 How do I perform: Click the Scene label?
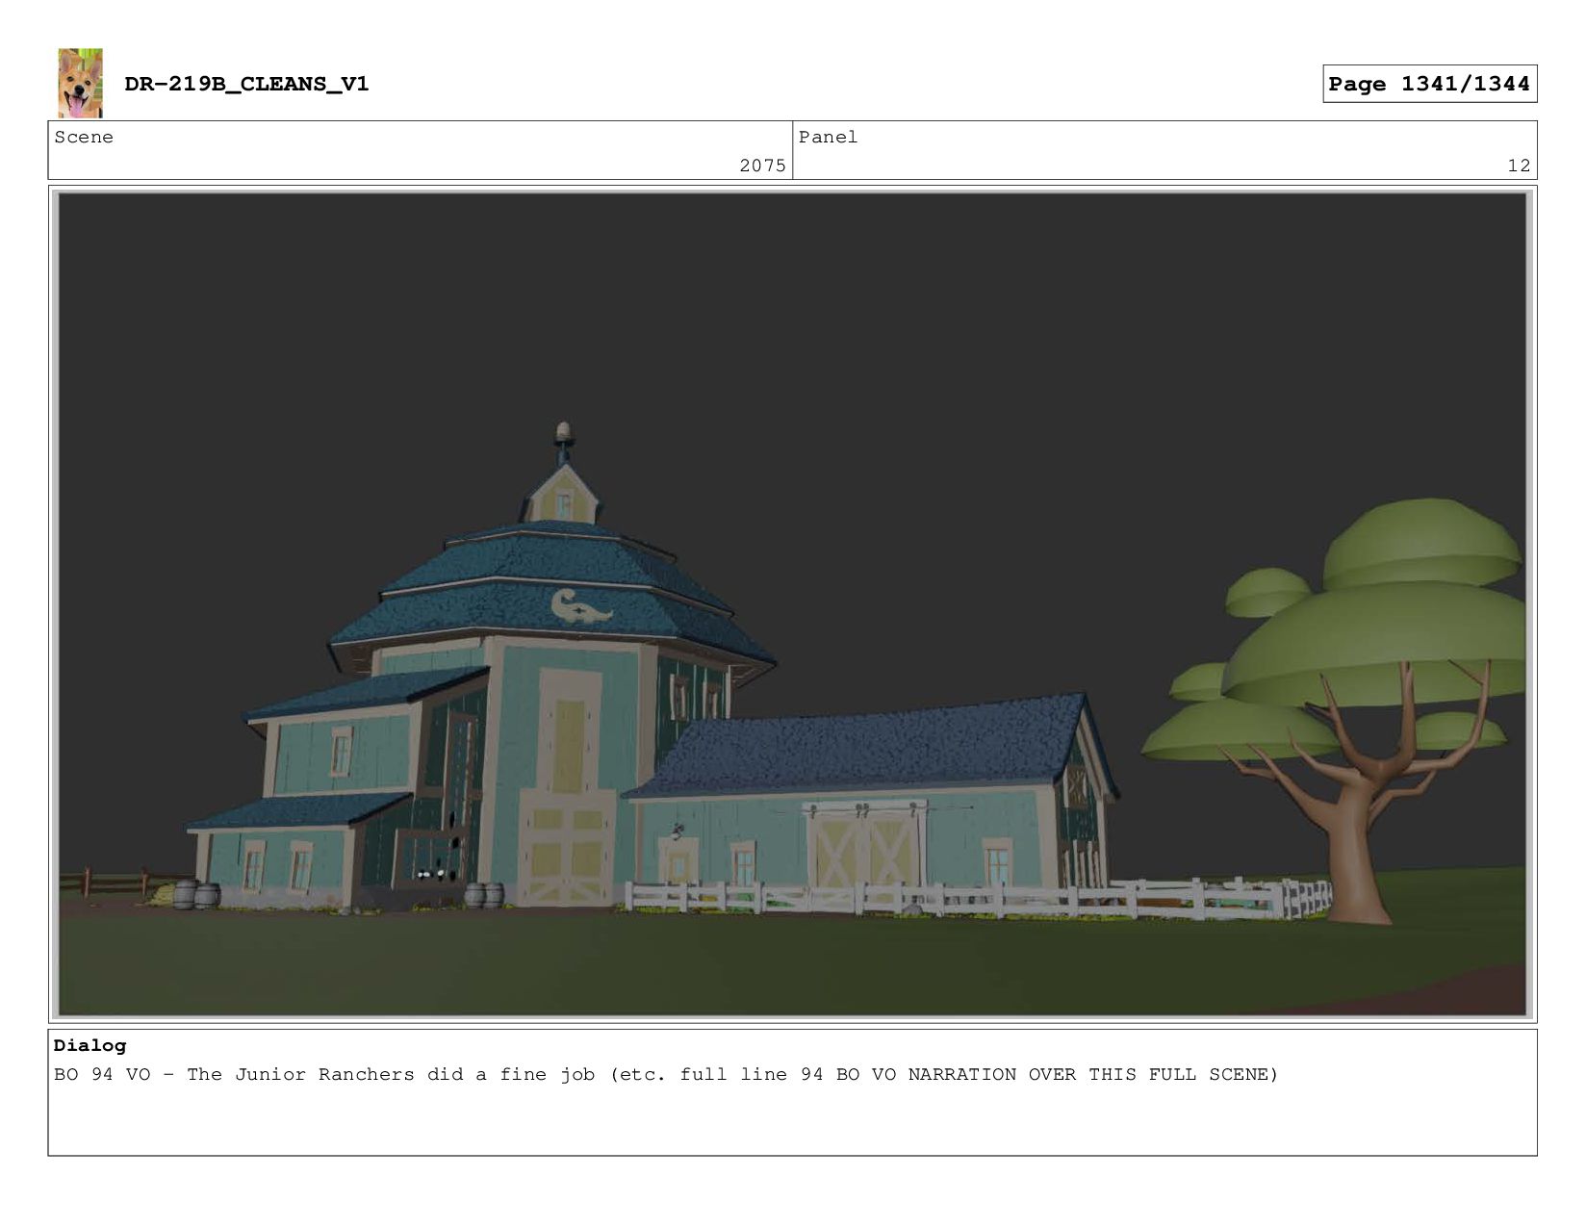click(84, 137)
